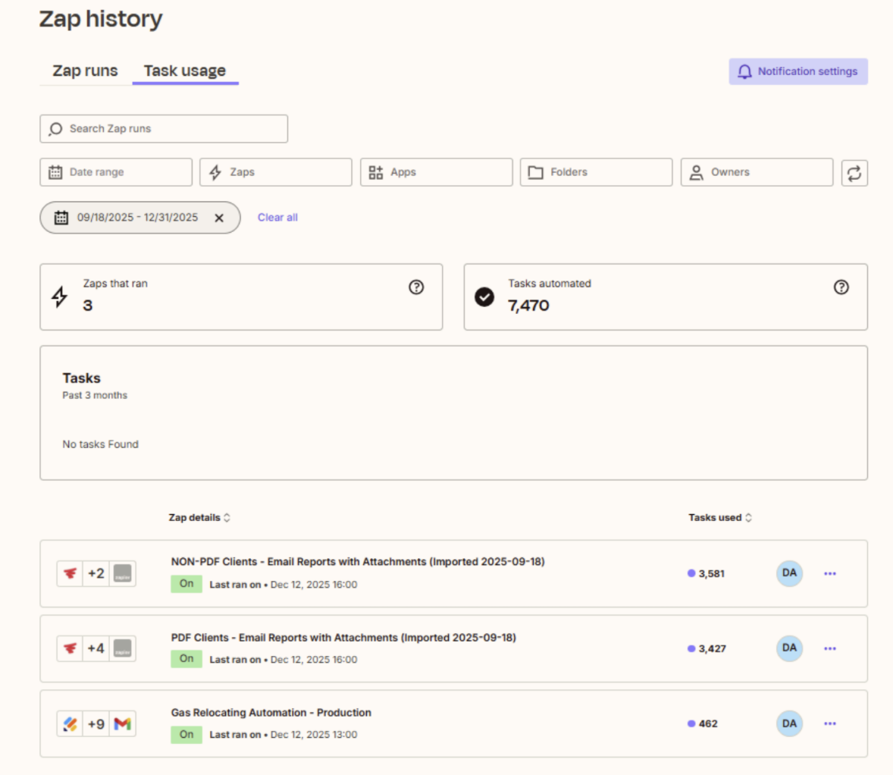Viewport: 893px width, 775px height.
Task: Click the 7,470 tasks automated value
Action: (x=528, y=306)
